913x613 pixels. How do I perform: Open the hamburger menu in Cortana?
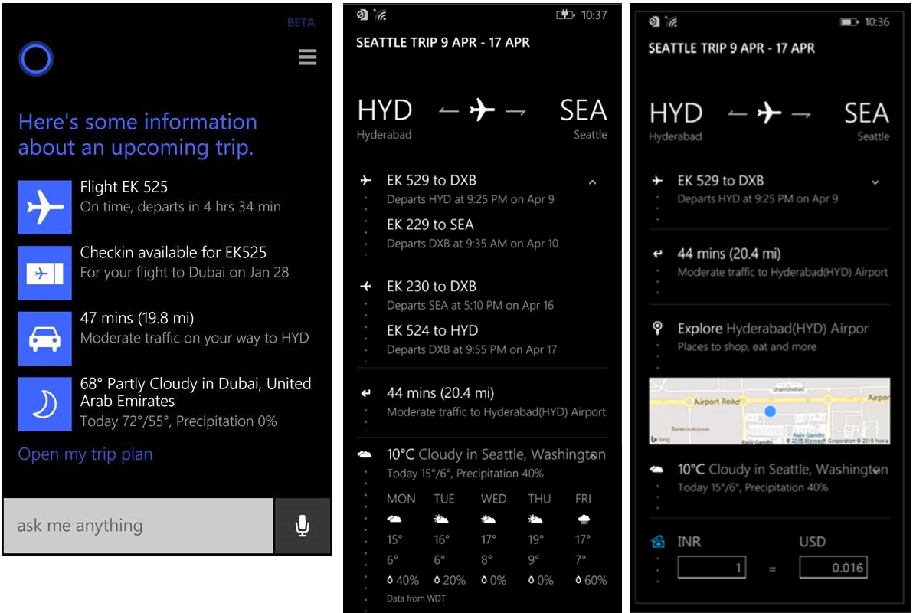tap(307, 57)
